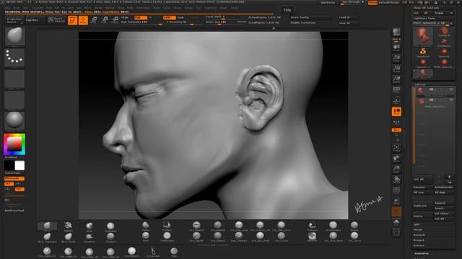Open the current brush thumbnail picker

[14, 37]
